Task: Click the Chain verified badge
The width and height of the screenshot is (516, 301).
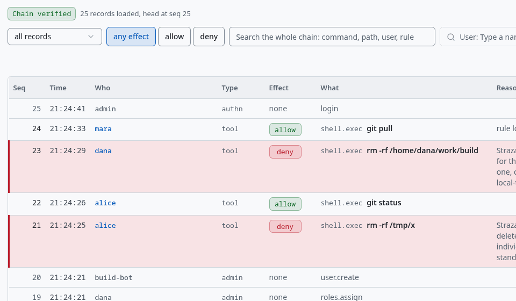Action: (x=42, y=14)
